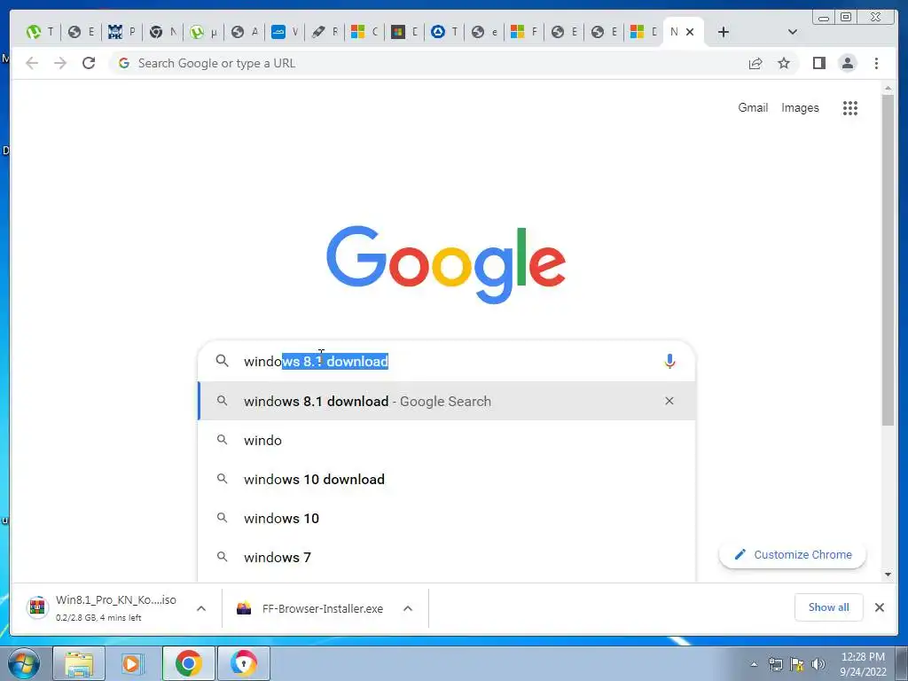
Task: Open the network tray icon
Action: pyautogui.click(x=775, y=663)
